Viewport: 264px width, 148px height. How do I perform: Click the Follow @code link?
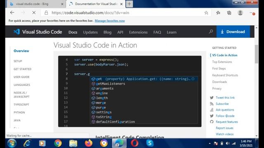[x=225, y=116]
